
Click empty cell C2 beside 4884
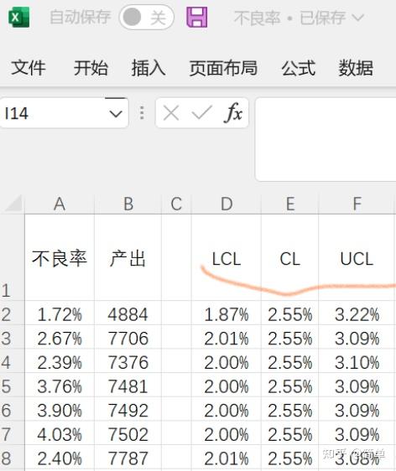tap(176, 313)
